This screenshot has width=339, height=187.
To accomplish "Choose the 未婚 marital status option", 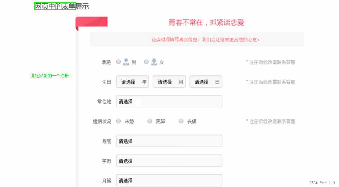I will tap(118, 121).
